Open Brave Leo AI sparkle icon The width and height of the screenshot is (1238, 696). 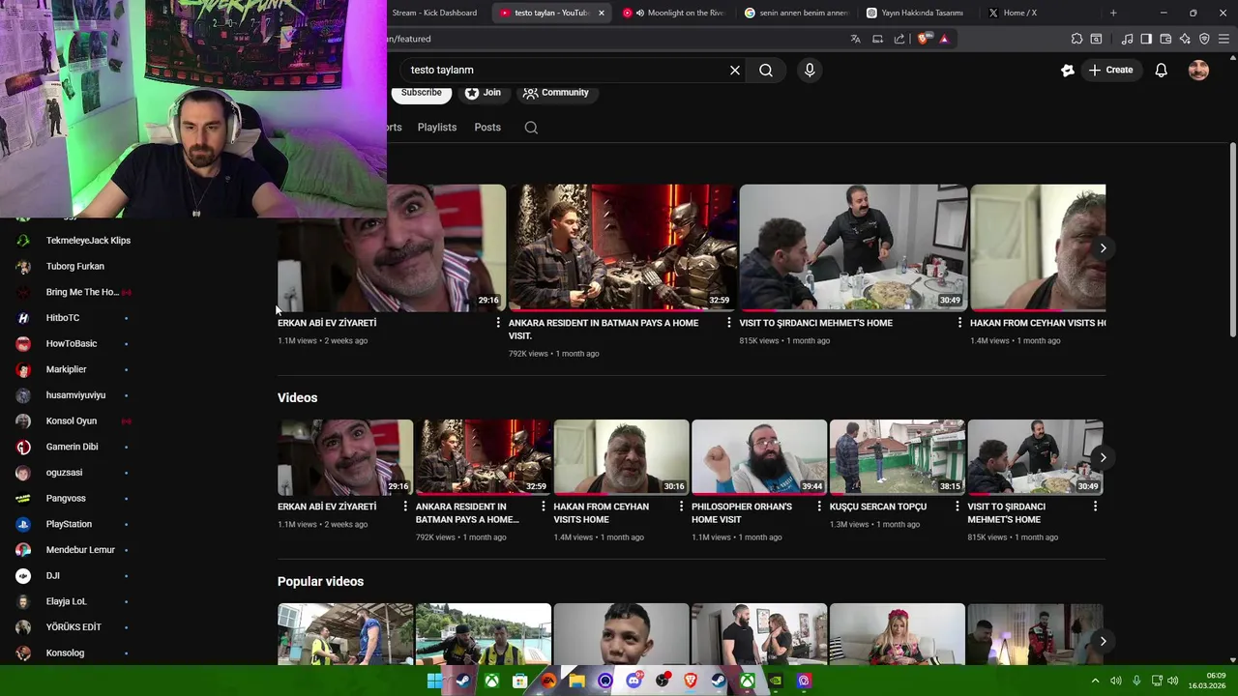click(1185, 39)
